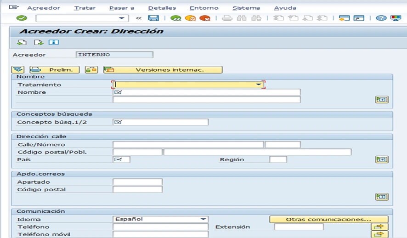The width and height of the screenshot is (407, 238).
Task: Click the next screen page icon
Action: click(x=39, y=42)
